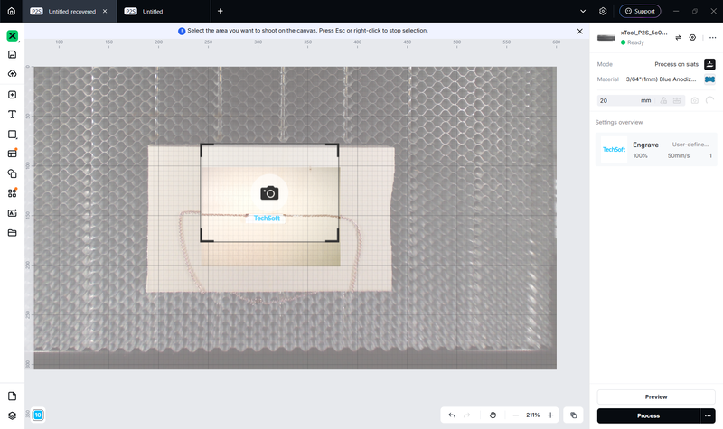Click the Preview button
Screen dimensions: 723x429
[x=656, y=396]
